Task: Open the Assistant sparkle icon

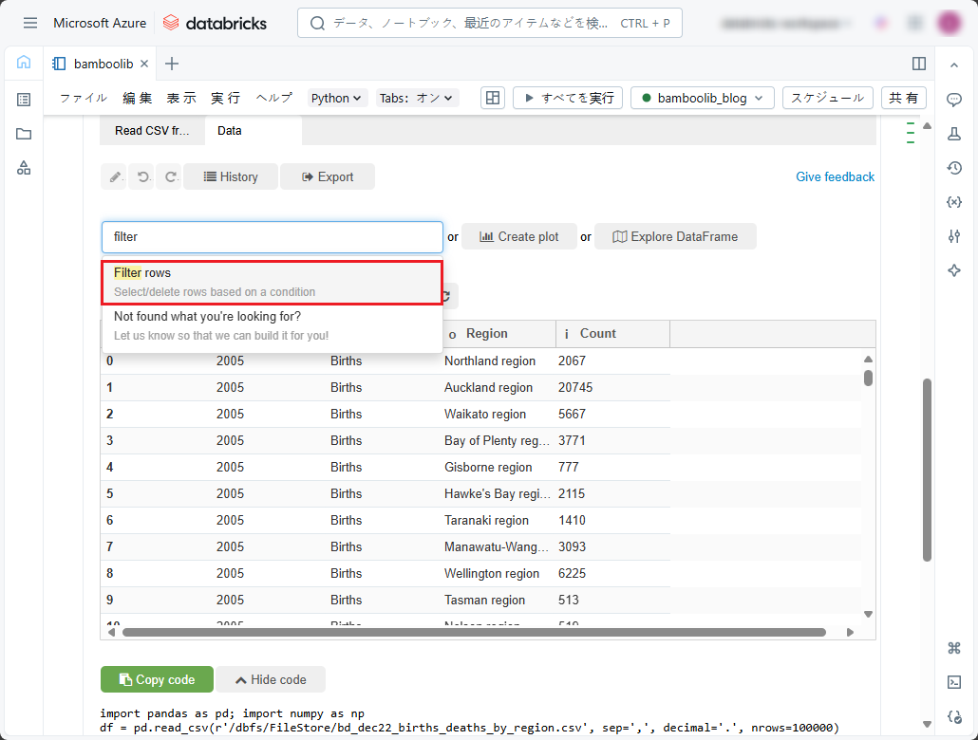Action: tap(954, 270)
